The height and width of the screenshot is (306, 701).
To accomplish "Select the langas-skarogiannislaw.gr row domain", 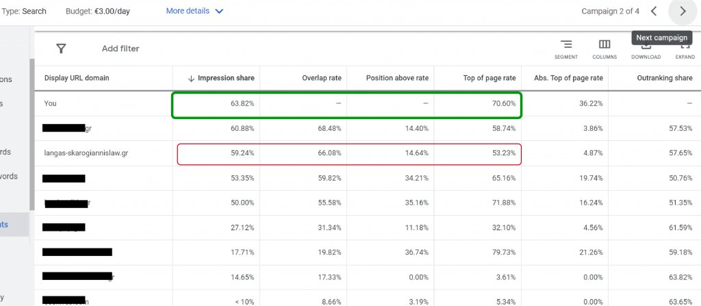I will [86, 153].
